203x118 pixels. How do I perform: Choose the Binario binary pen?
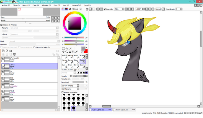[71, 66]
